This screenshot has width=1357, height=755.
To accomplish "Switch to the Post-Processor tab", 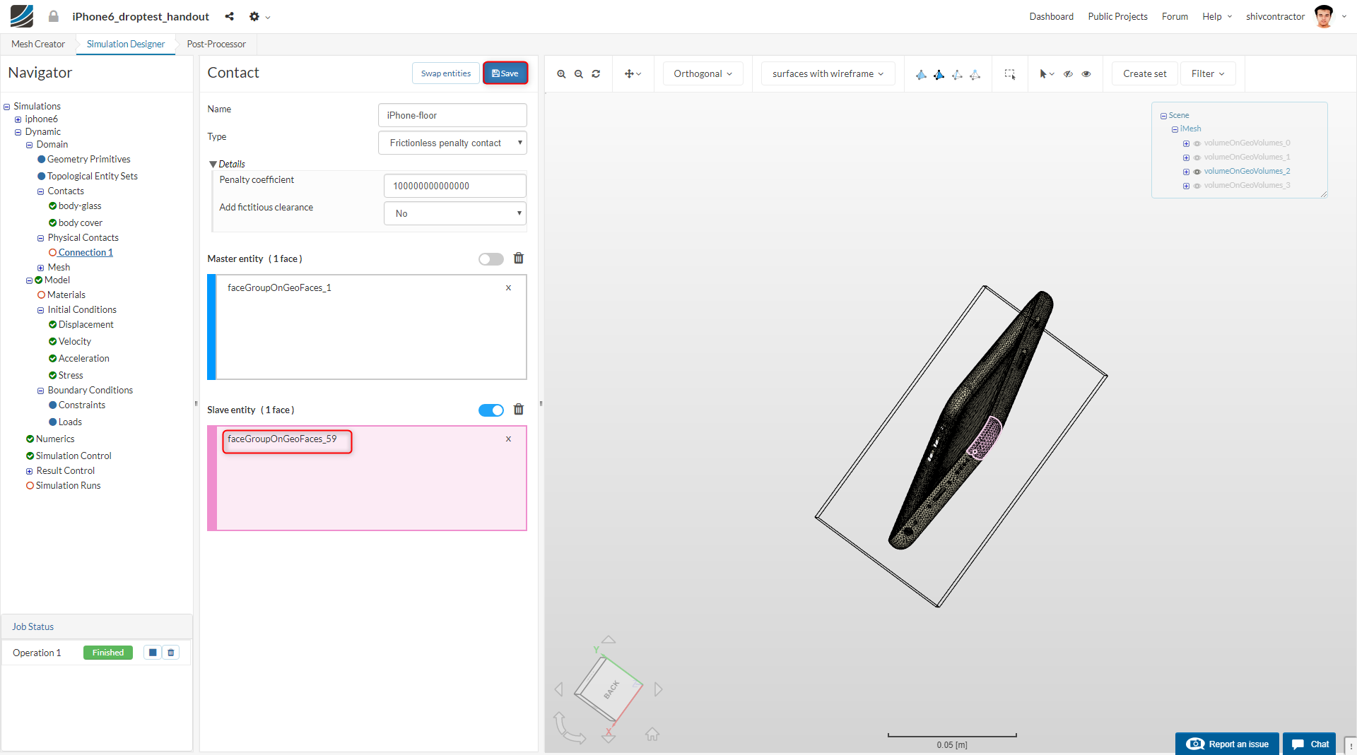I will click(x=216, y=44).
